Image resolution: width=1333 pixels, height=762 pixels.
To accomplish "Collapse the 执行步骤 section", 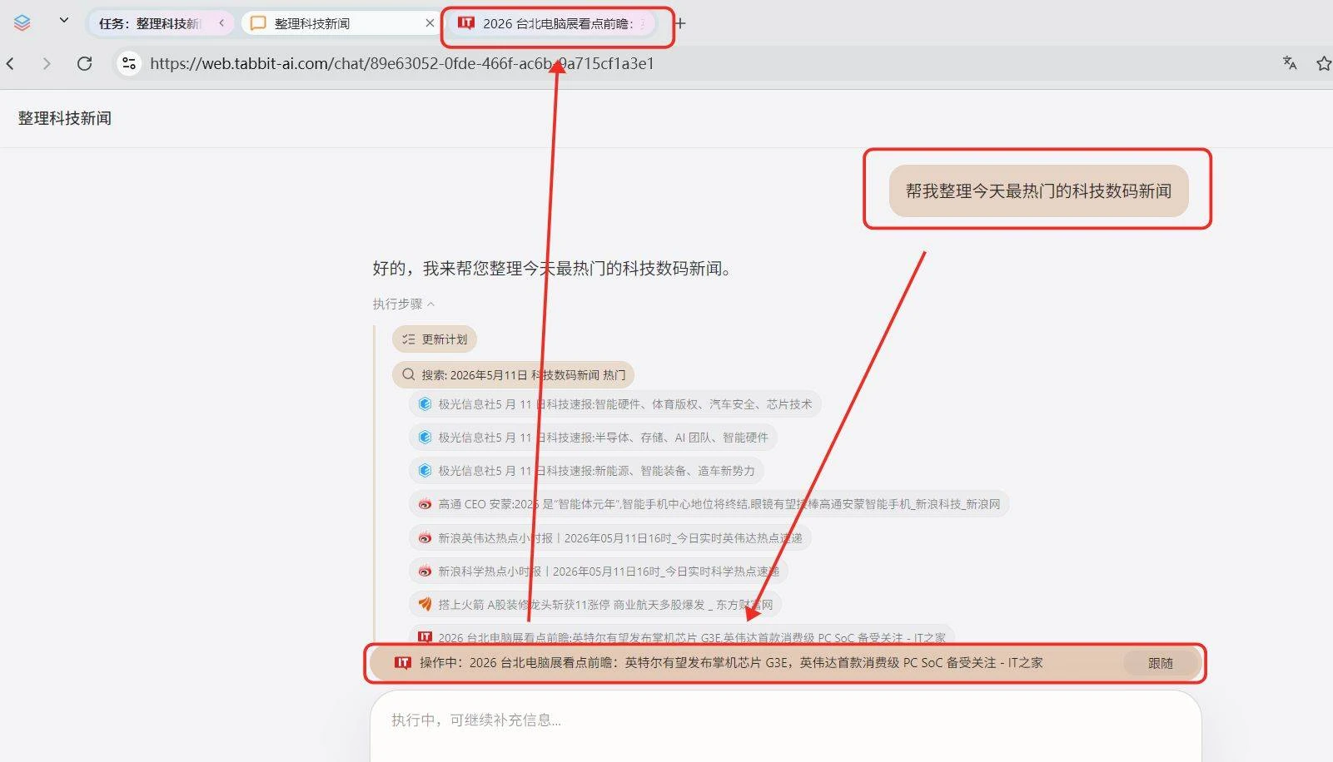I will (404, 304).
